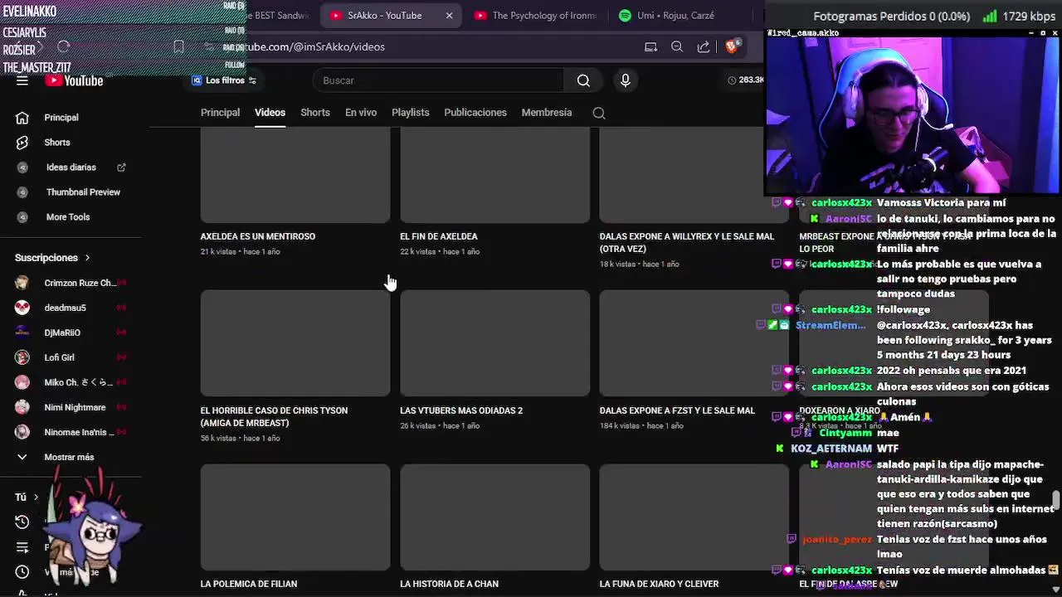Viewport: 1062px width, 597px height.
Task: Open DALAS EXPONE A WILLYREX video title
Action: [687, 242]
